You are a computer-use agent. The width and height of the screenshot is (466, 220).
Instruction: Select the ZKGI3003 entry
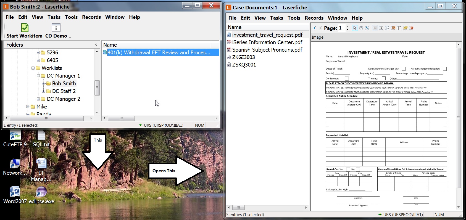(243, 57)
